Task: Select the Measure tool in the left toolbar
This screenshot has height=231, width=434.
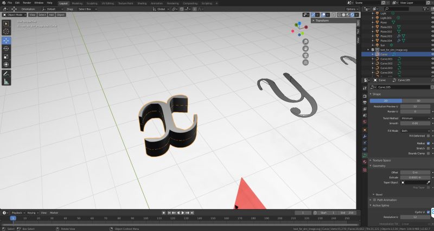Action: pyautogui.click(x=6, y=82)
